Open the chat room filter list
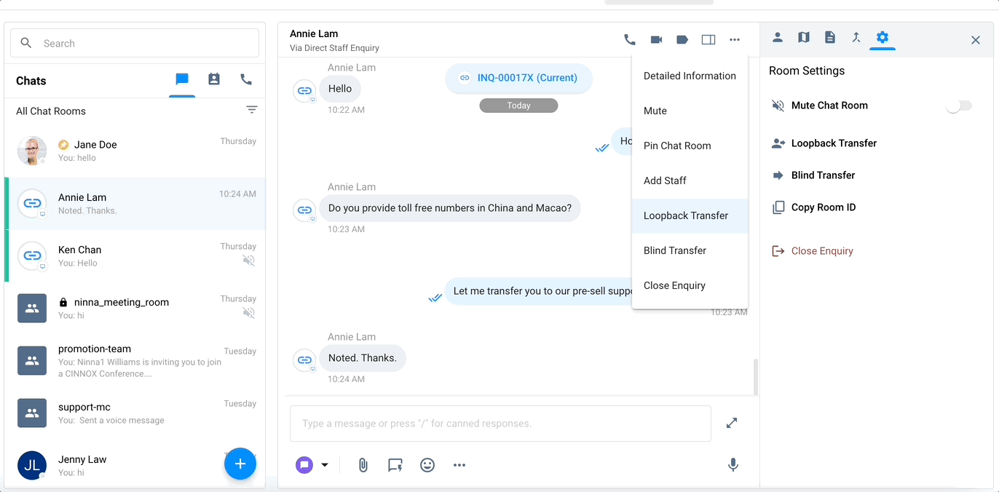The width and height of the screenshot is (999, 492). click(x=252, y=110)
